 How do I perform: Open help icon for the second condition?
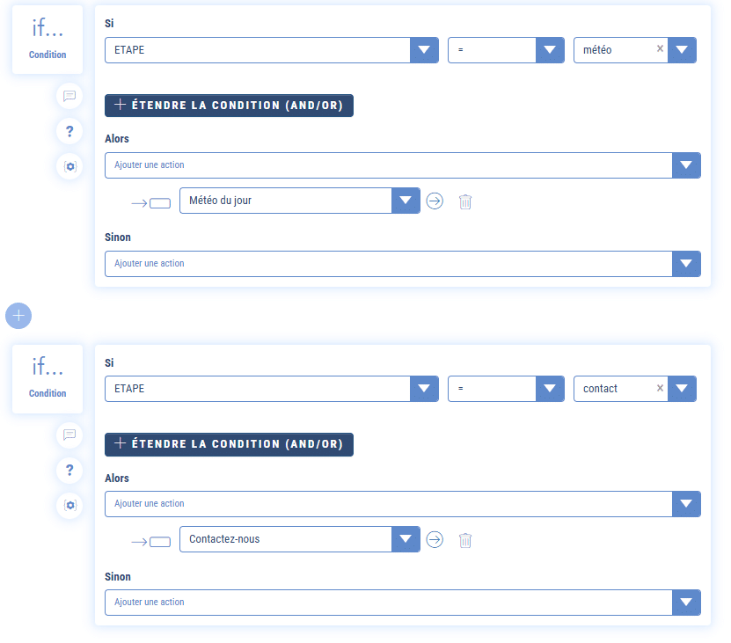click(69, 470)
